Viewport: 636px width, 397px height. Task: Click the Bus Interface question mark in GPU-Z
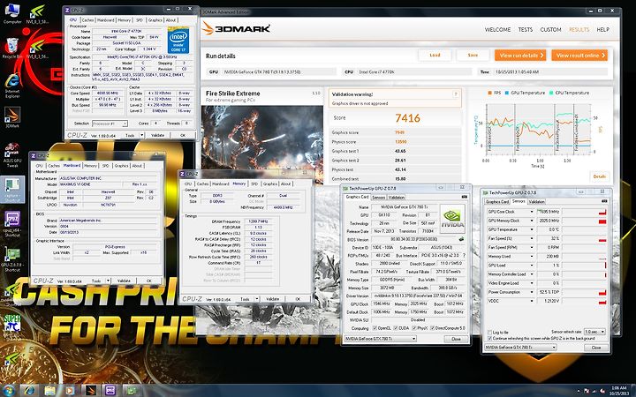pos(464,256)
